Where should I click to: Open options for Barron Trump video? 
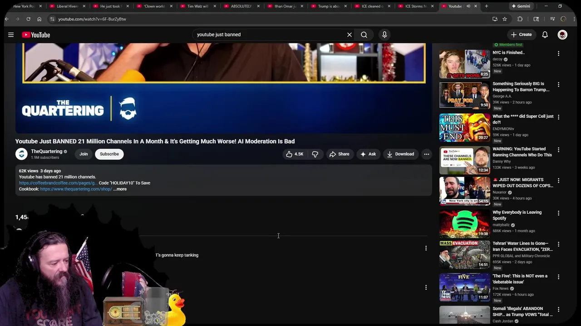point(558,85)
